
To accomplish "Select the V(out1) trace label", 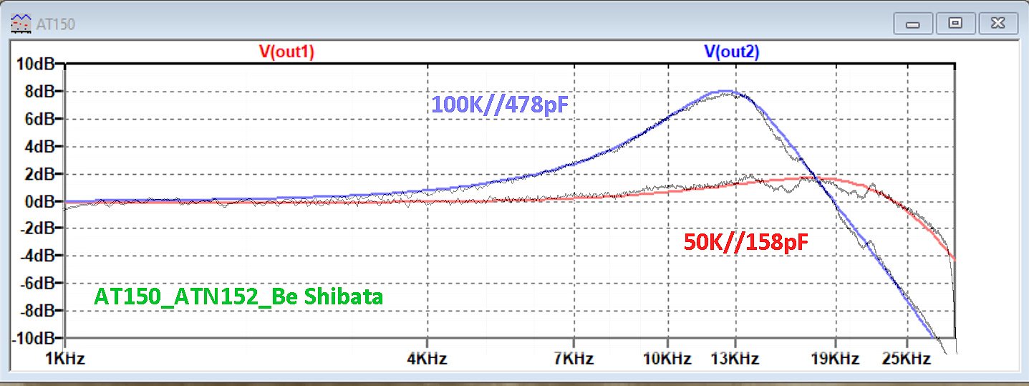I will 286,52.
